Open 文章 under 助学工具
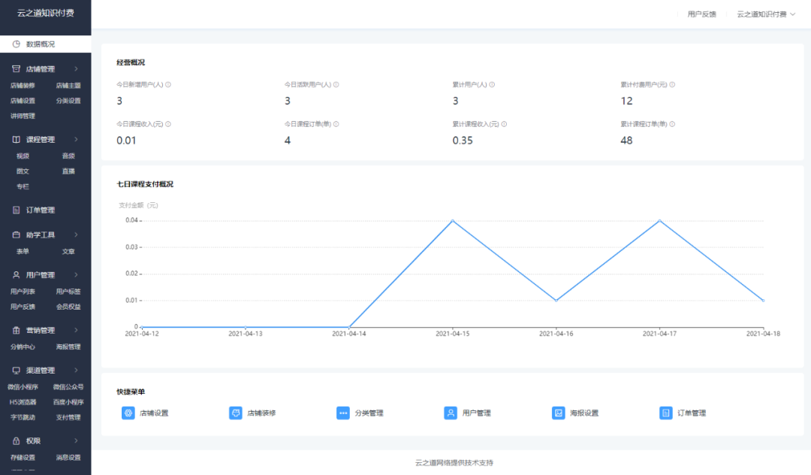 (x=68, y=252)
